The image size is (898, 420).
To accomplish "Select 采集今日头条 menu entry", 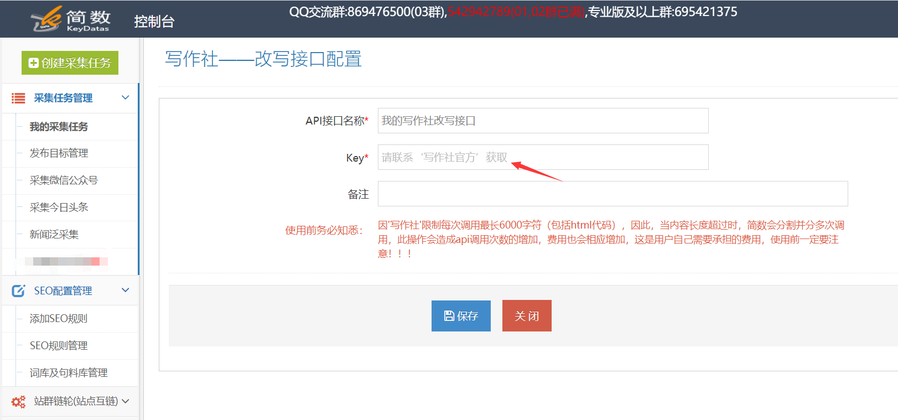I will pyautogui.click(x=59, y=208).
